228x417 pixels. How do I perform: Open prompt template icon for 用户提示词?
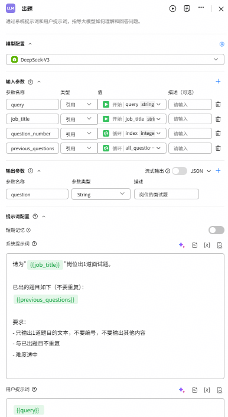point(194,390)
